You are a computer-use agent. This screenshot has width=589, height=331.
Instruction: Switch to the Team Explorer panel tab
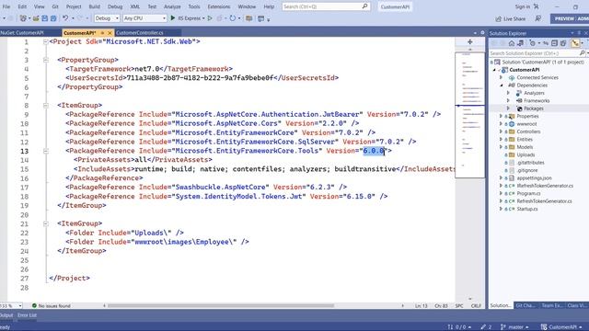point(551,306)
